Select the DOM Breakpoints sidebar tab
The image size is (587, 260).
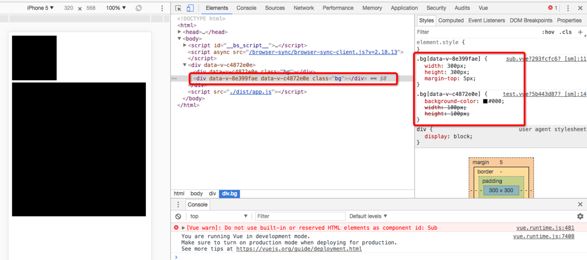point(531,20)
